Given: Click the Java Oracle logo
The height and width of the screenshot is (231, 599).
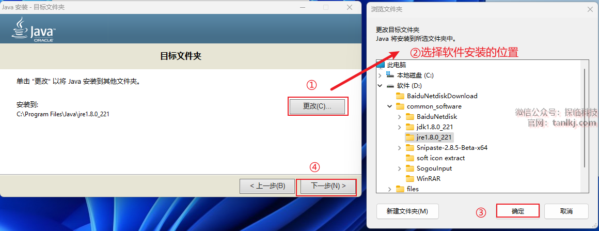Looking at the screenshot, I should (x=33, y=29).
